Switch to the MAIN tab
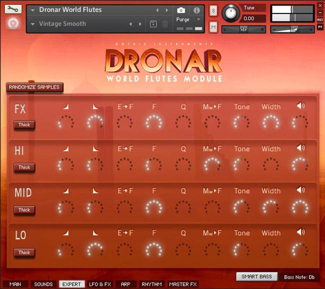Image resolution: width=325 pixels, height=289 pixels. pos(15,284)
